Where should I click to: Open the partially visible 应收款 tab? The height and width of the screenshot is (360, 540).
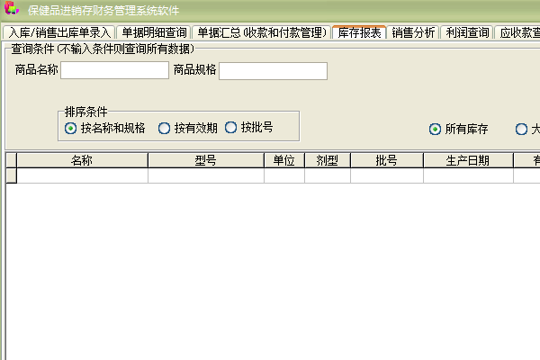pyautogui.click(x=517, y=32)
